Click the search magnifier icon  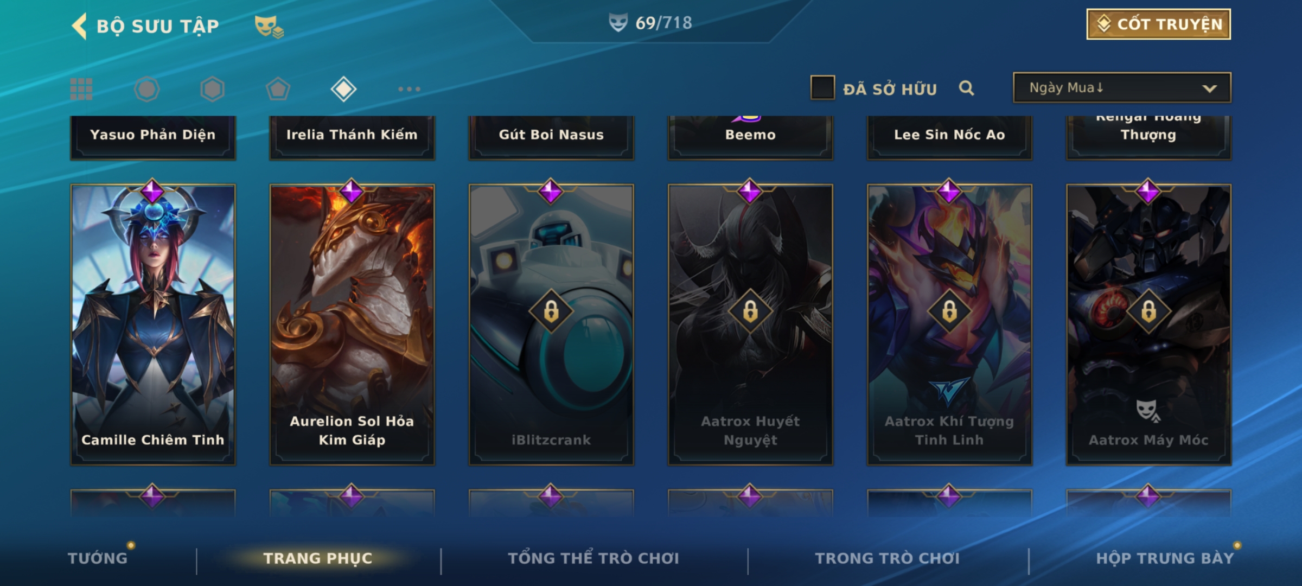966,88
